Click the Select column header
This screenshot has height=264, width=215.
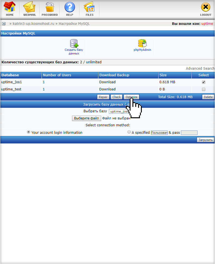pyautogui.click(x=204, y=75)
